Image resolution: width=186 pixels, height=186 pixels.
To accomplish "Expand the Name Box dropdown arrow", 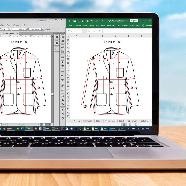I will point(80,31).
